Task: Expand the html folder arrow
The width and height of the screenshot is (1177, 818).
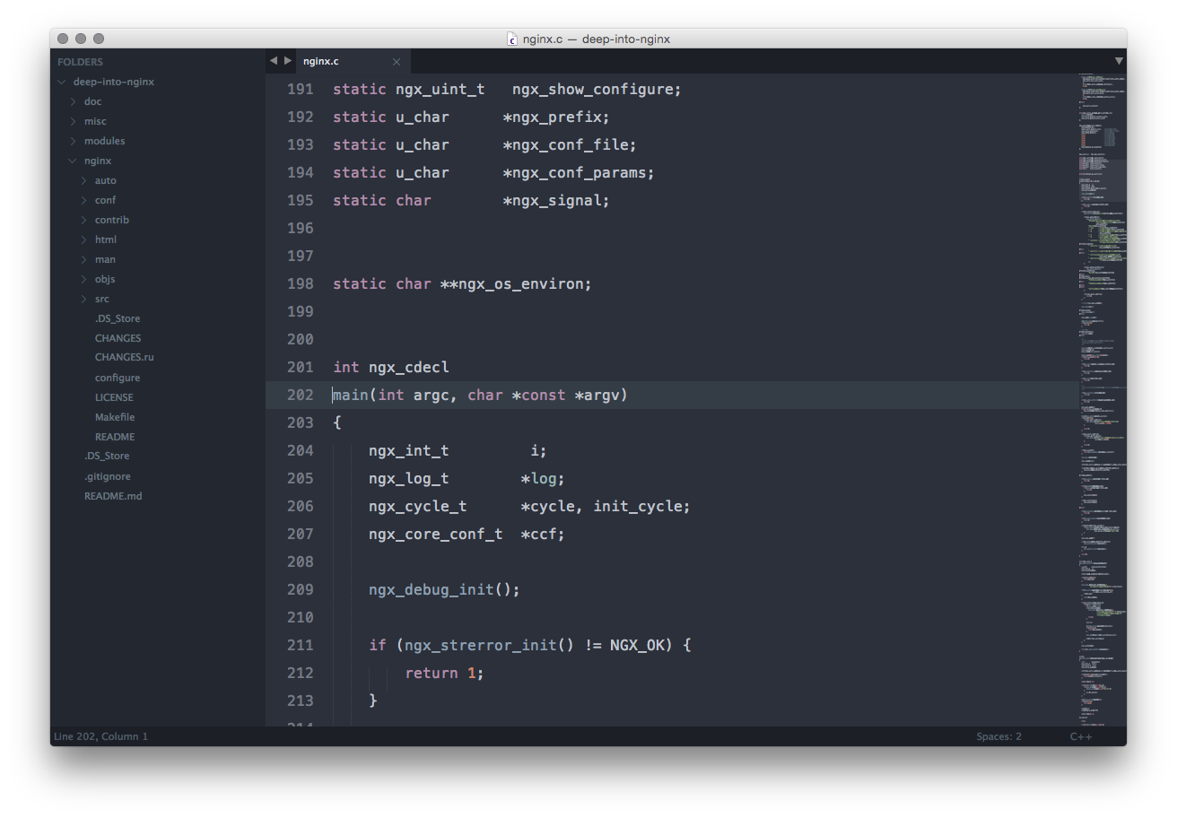Action: 83,239
